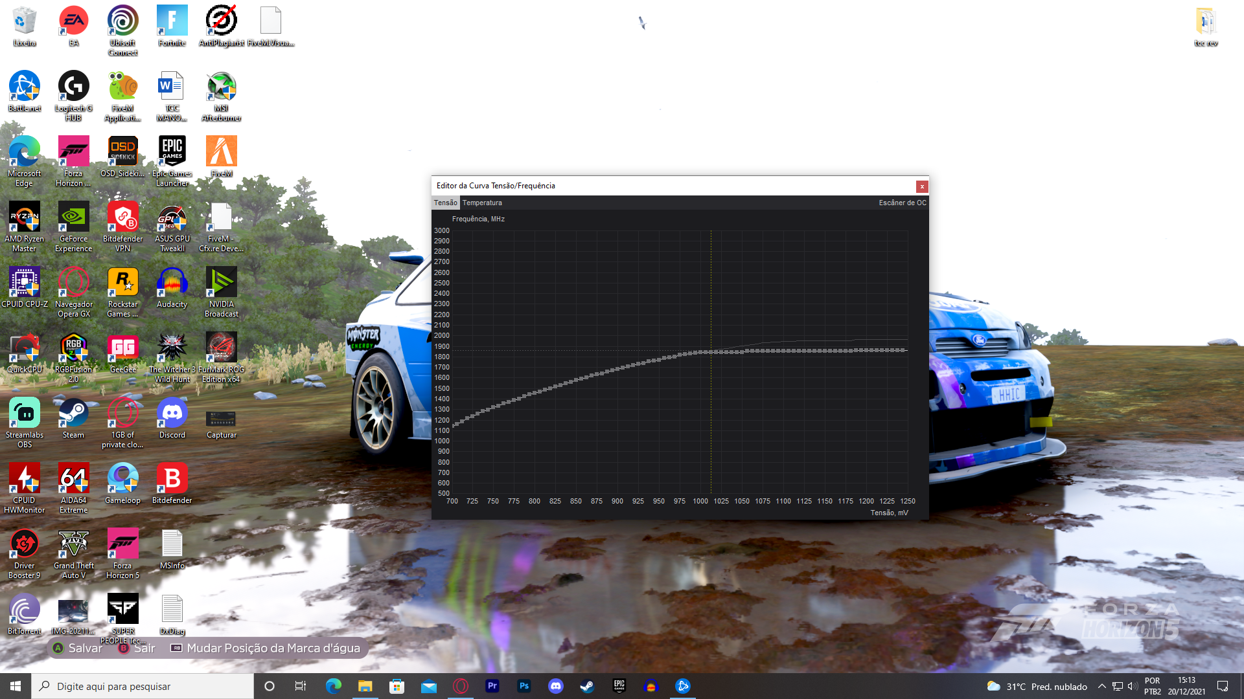This screenshot has width=1244, height=699.
Task: Open BitTorrent desktop shortcut
Action: coord(25,614)
